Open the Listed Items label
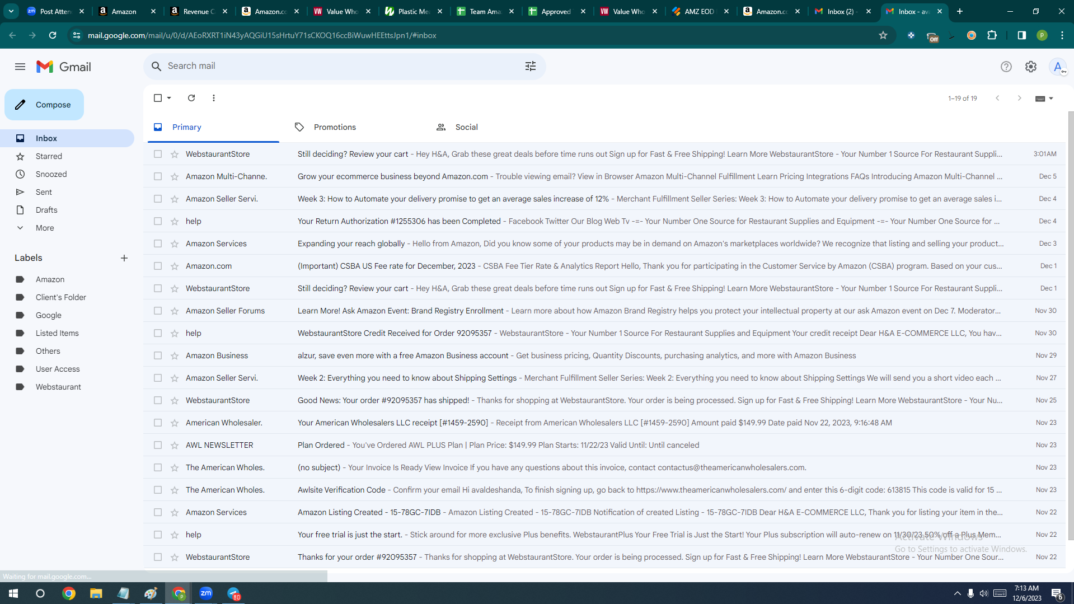Screen dimensions: 1074x604 point(57,333)
